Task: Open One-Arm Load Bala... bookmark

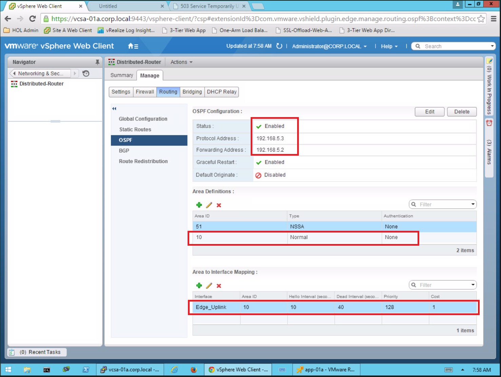Action: (240, 30)
